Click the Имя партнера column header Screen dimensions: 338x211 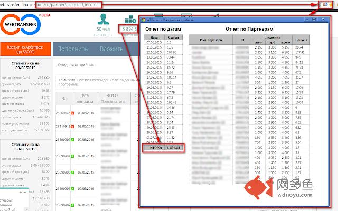211,40
